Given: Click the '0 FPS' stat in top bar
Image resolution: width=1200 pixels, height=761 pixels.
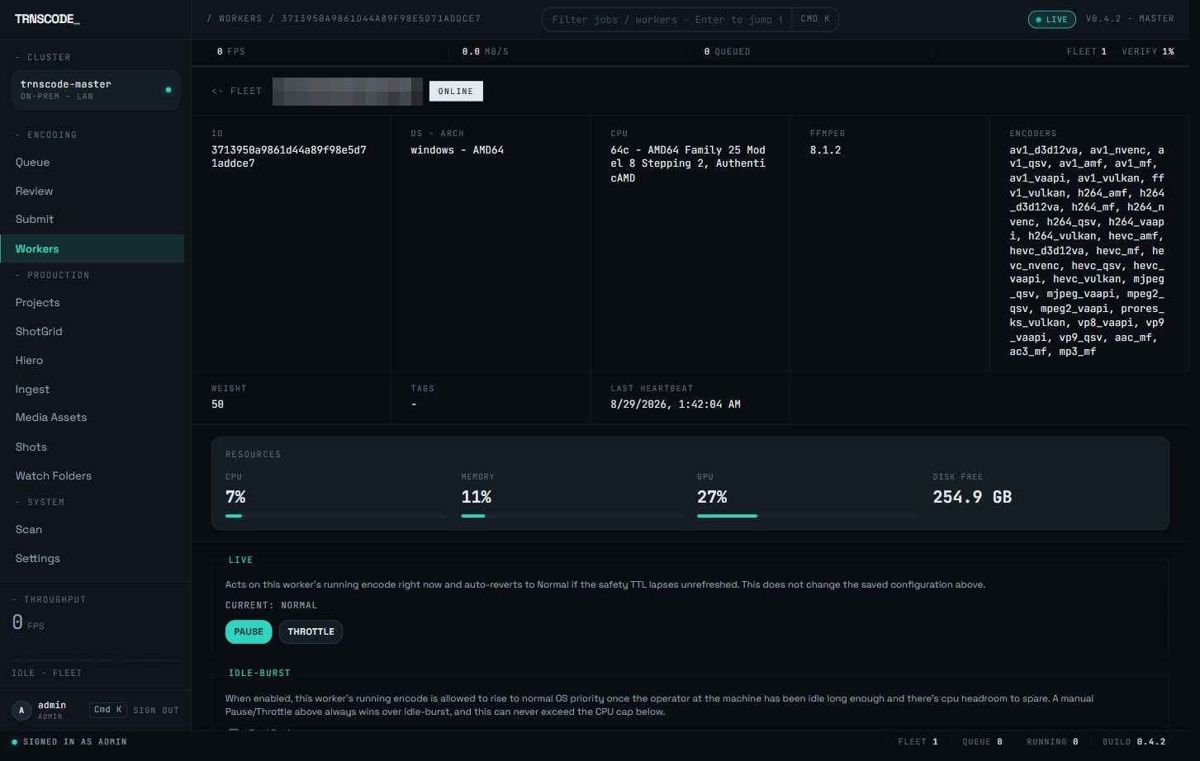Looking at the screenshot, I should 230,52.
